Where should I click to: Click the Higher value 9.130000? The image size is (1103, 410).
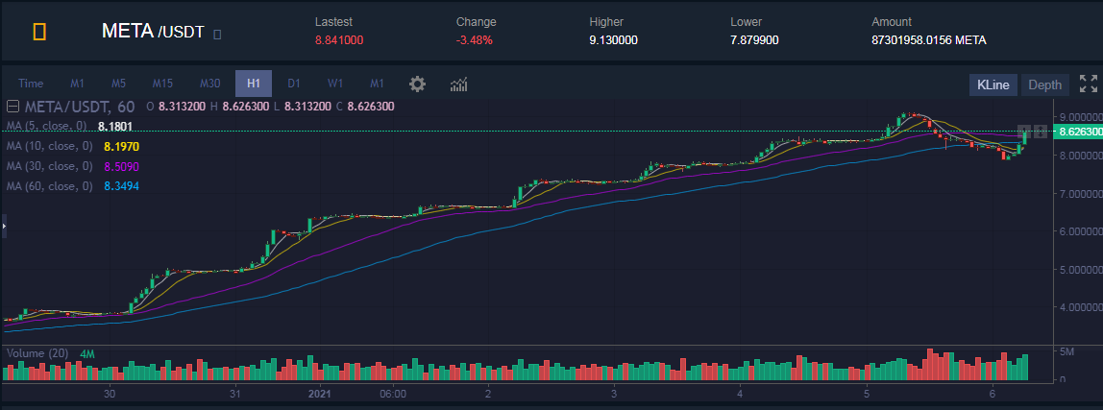[613, 40]
